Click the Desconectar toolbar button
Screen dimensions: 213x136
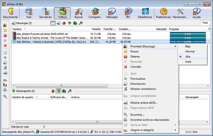10,13
